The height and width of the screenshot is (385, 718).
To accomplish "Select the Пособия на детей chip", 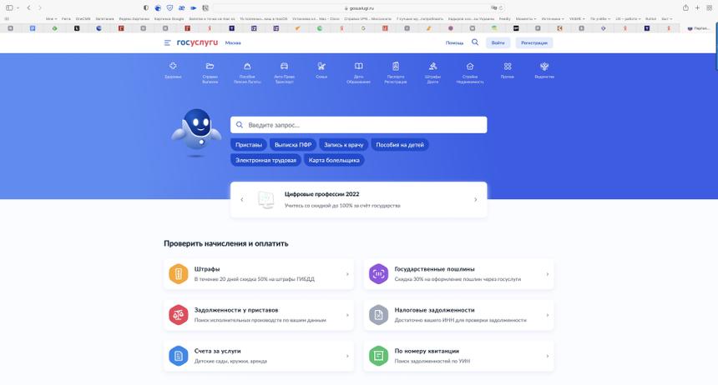I will click(x=400, y=145).
